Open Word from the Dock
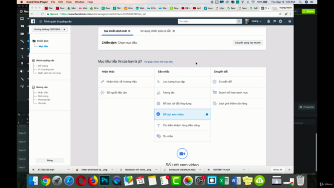Screen dimensions: 334x188 click(235, 181)
